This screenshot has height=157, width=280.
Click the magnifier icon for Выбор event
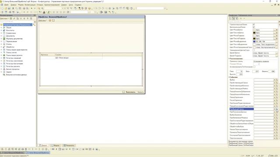point(277,80)
